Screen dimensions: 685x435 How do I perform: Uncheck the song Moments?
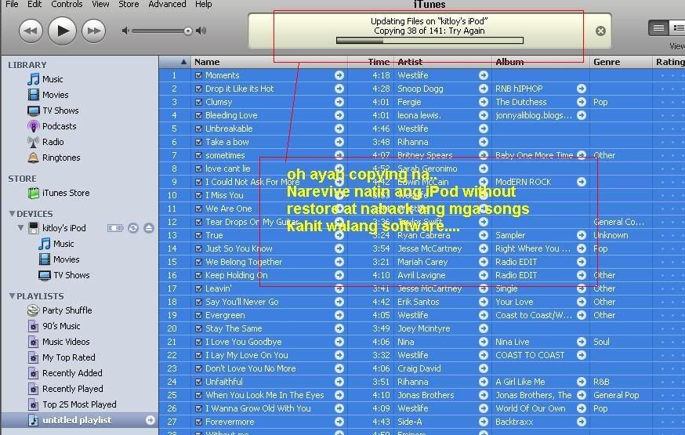pyautogui.click(x=198, y=76)
